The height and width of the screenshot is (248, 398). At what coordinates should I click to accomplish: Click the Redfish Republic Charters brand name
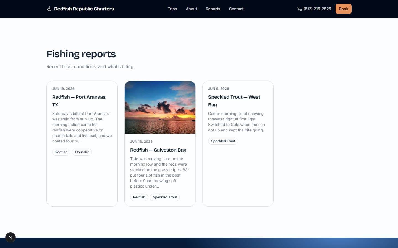84,9
